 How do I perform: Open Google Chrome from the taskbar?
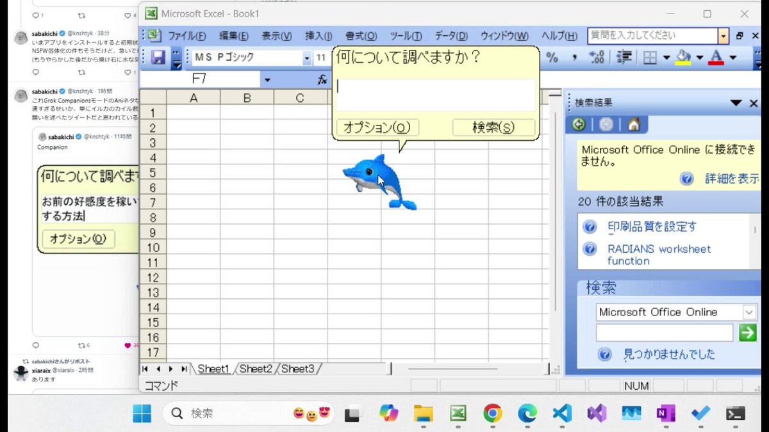[x=492, y=413]
